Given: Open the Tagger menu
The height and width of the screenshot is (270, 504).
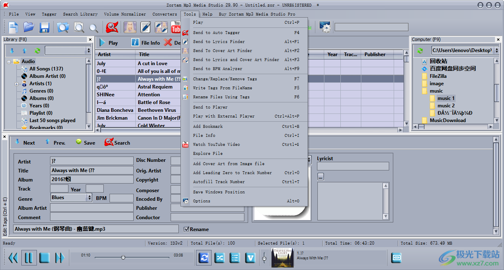Looking at the screenshot, I should (x=49, y=14).
